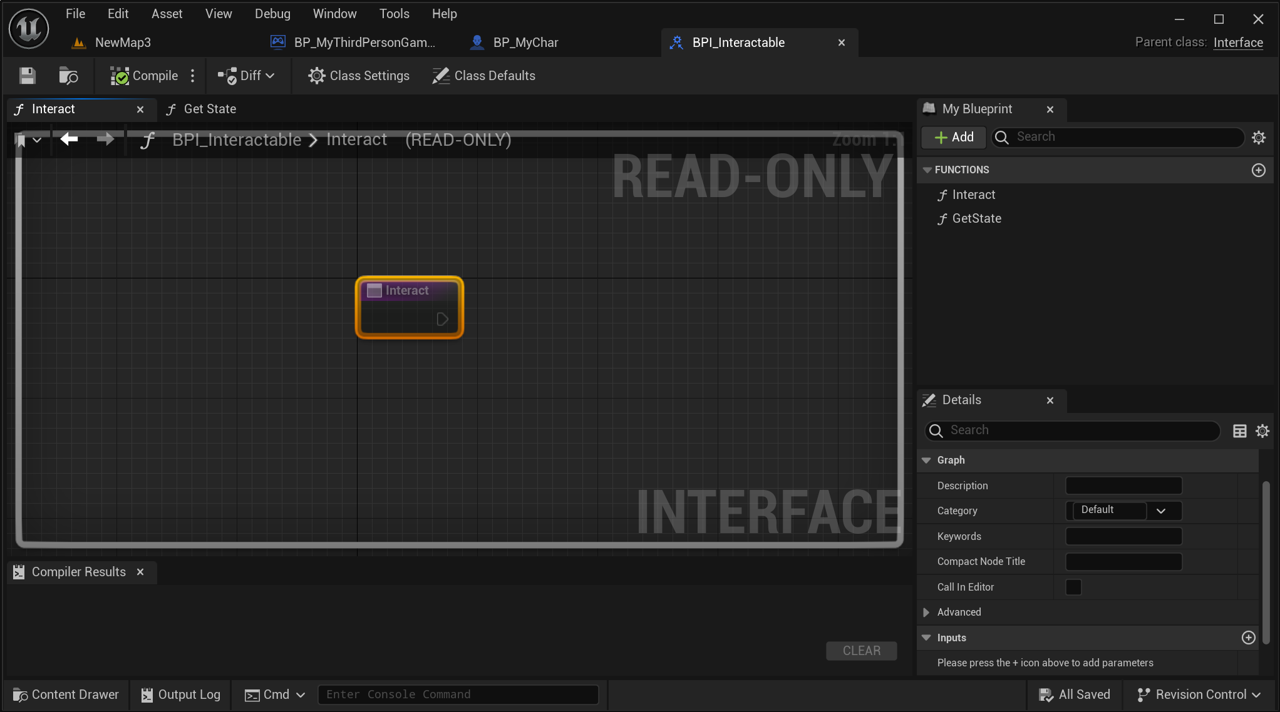The image size is (1280, 712).
Task: Select the GetState function in the list
Action: [976, 218]
